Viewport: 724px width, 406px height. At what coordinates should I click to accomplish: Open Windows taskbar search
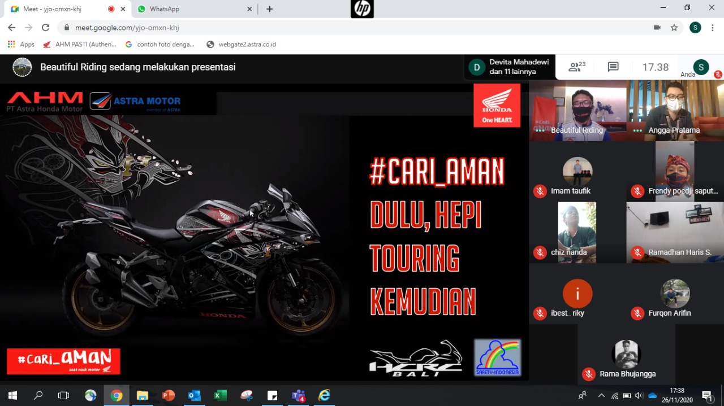click(x=38, y=395)
